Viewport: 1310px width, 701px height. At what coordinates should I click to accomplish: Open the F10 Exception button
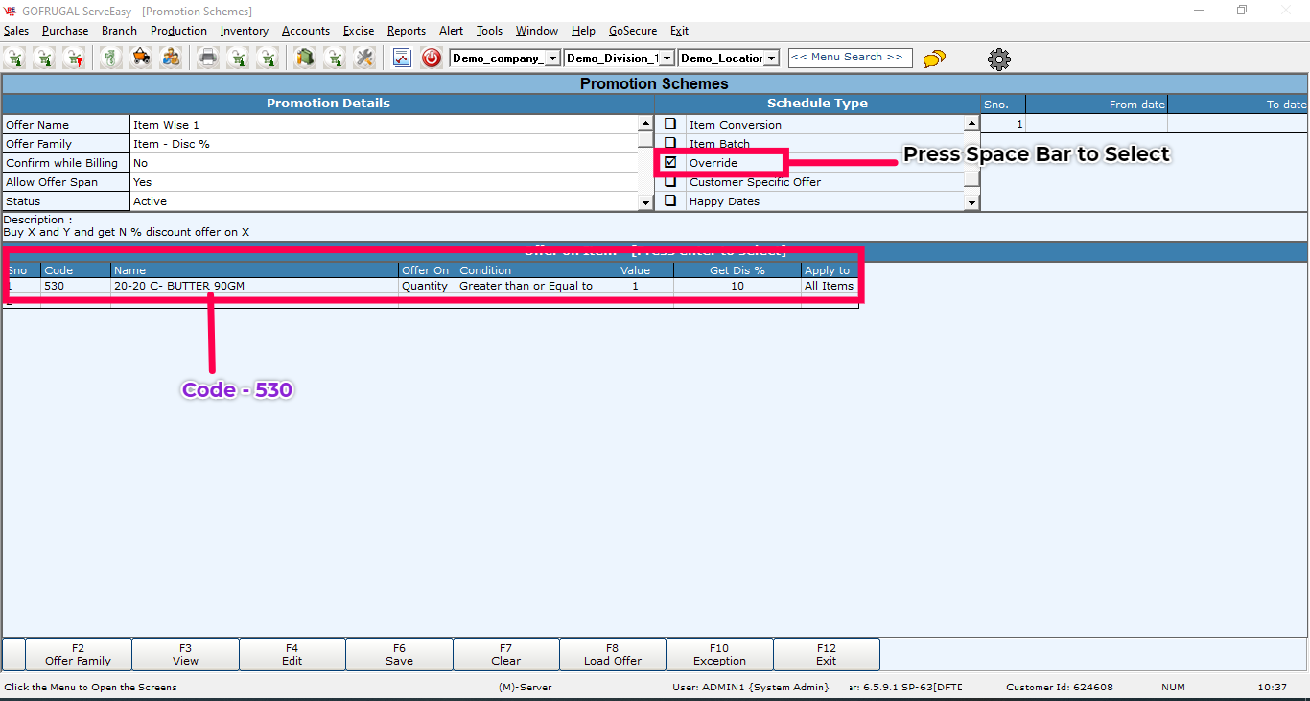(719, 654)
